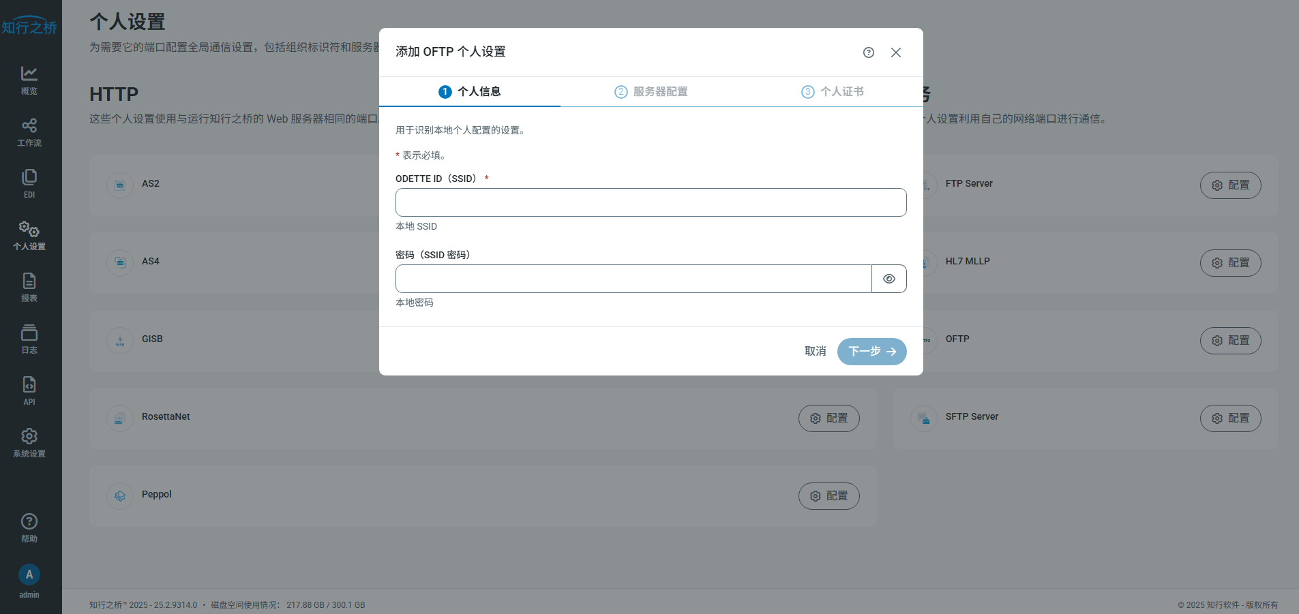Click the 下一步 next button
Image resolution: width=1299 pixels, height=614 pixels.
point(871,352)
